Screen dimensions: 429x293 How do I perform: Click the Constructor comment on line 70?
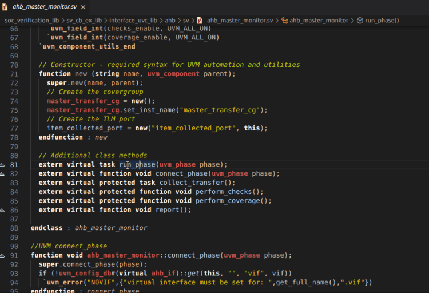click(169, 64)
